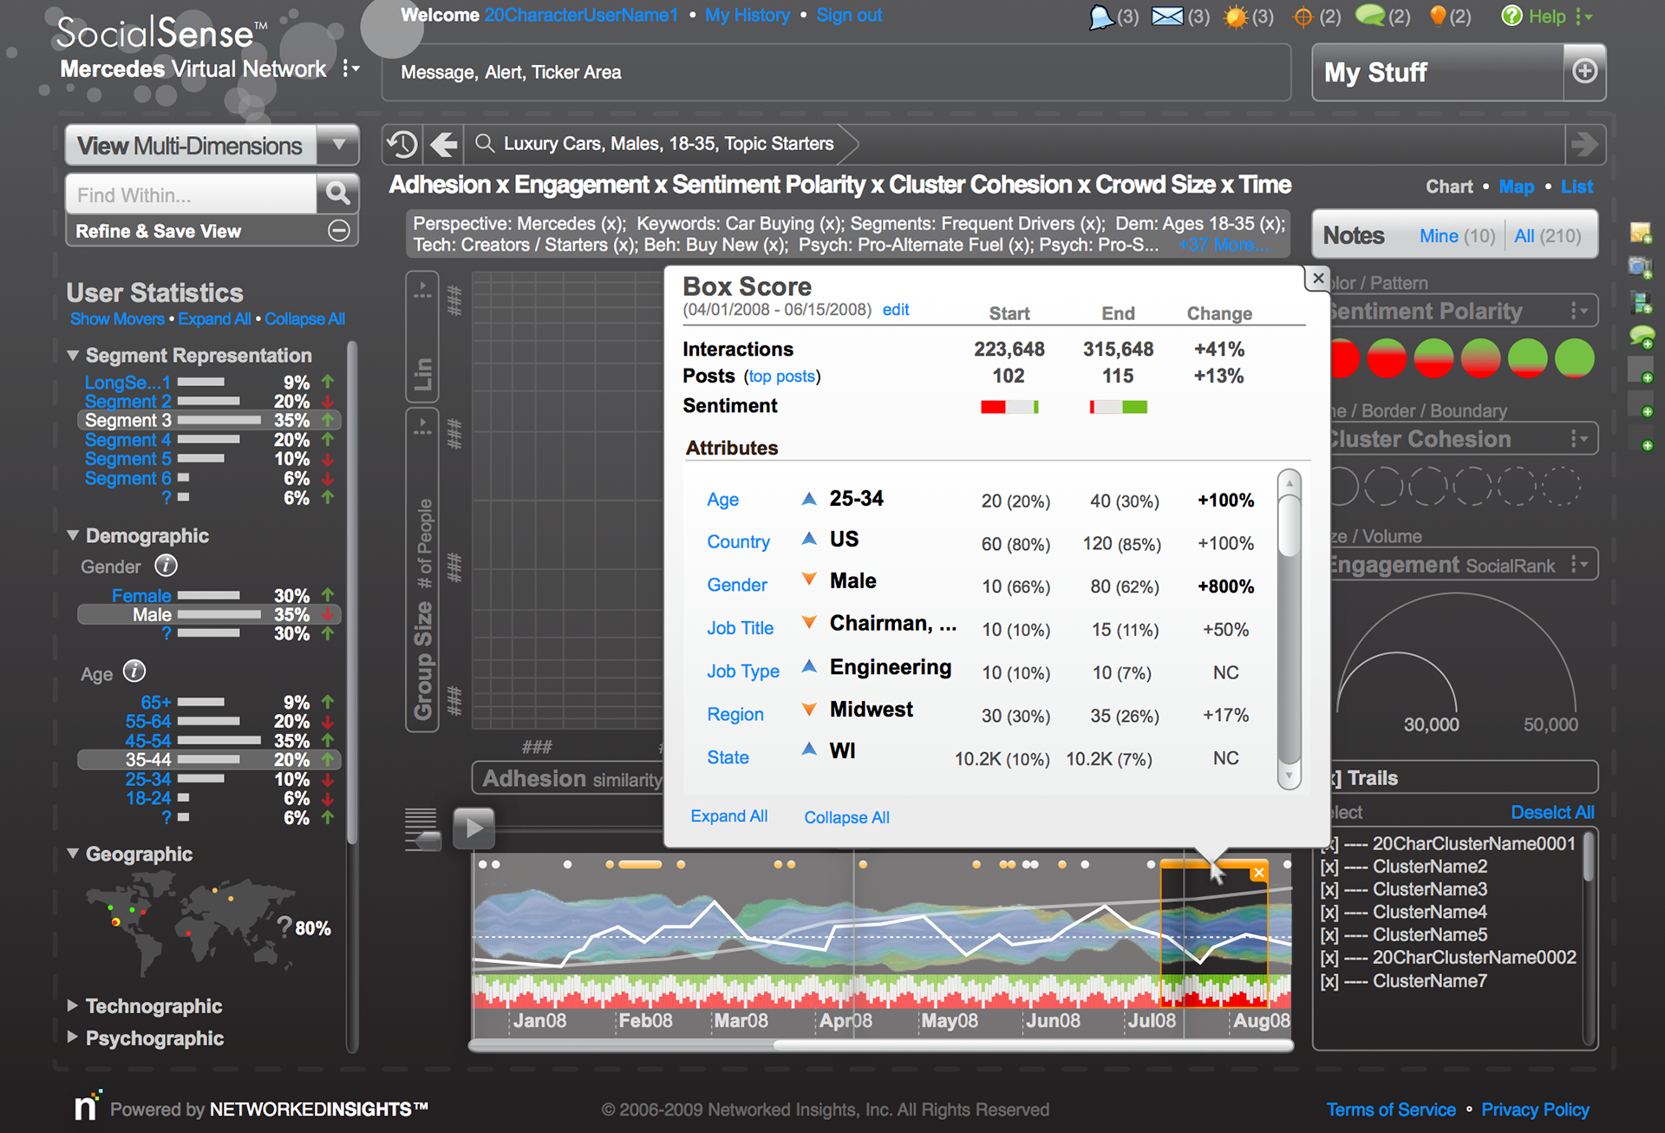Close the orange timeline selection

click(x=1258, y=873)
